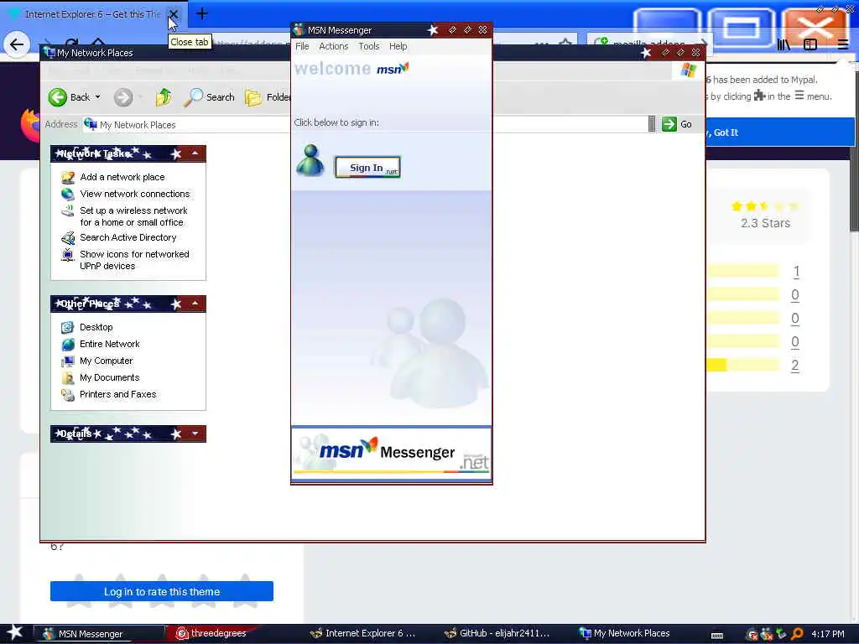Open View network connections link
This screenshot has height=644, width=859.
[135, 194]
